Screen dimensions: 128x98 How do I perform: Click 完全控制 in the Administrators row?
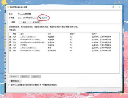51,42
